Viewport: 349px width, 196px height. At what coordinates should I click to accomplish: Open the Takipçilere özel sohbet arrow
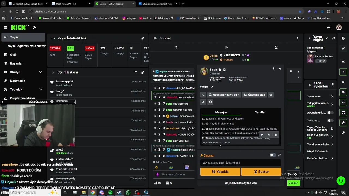point(332,104)
